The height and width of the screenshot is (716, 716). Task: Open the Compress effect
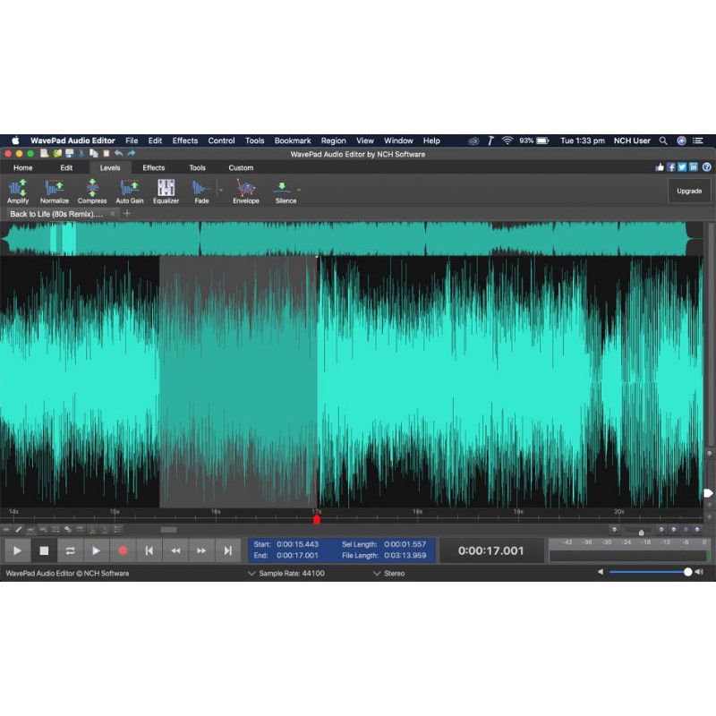click(92, 188)
